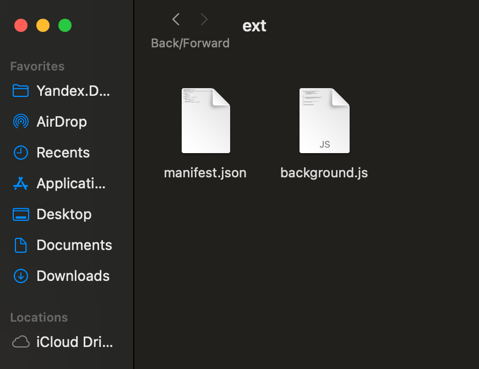
Task: Select the background.js filename label
Action: [324, 172]
